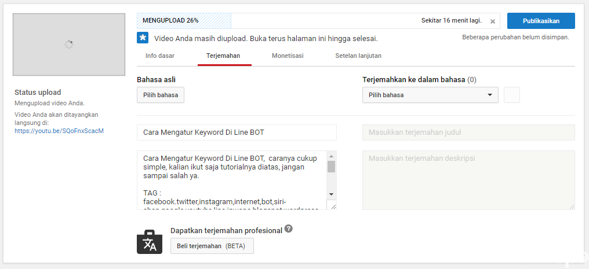Click 'Beberapa perubahan belum disimpan.' text
589x269 pixels.
[x=515, y=38]
